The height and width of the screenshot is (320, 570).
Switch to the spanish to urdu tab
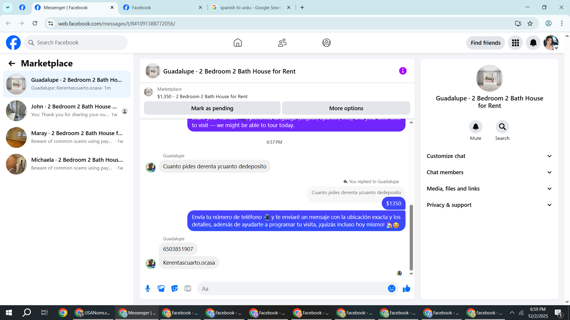tap(250, 8)
